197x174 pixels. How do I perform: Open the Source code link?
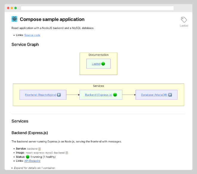[x=32, y=35]
